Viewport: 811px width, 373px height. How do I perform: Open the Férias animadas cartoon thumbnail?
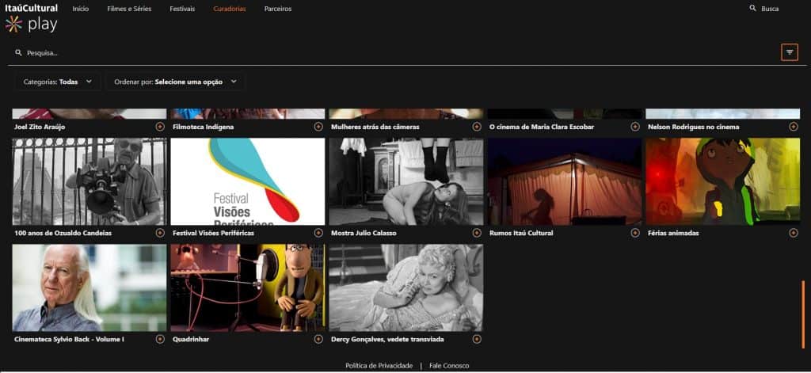click(x=722, y=181)
